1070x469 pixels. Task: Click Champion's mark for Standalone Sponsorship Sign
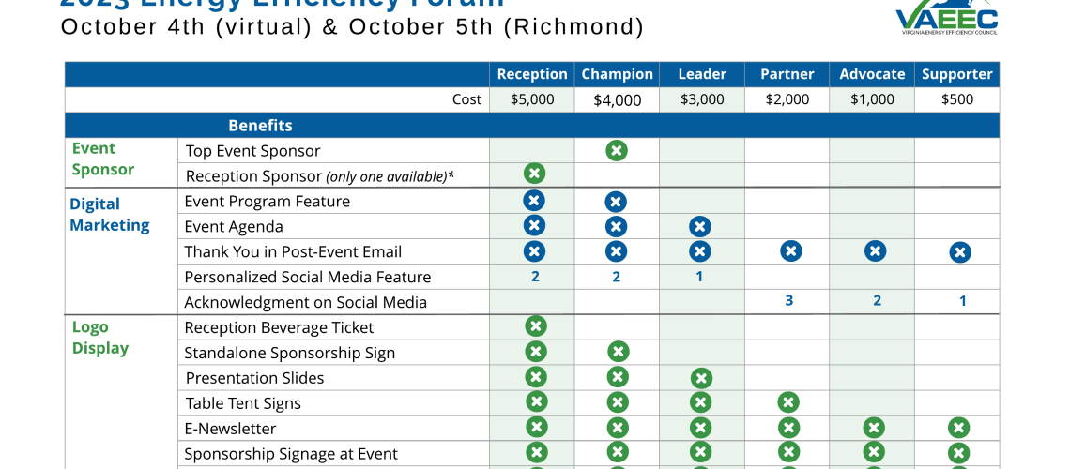coord(618,352)
